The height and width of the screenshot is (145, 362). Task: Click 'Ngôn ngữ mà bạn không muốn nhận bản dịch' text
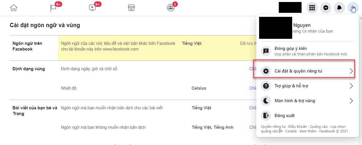103,127
